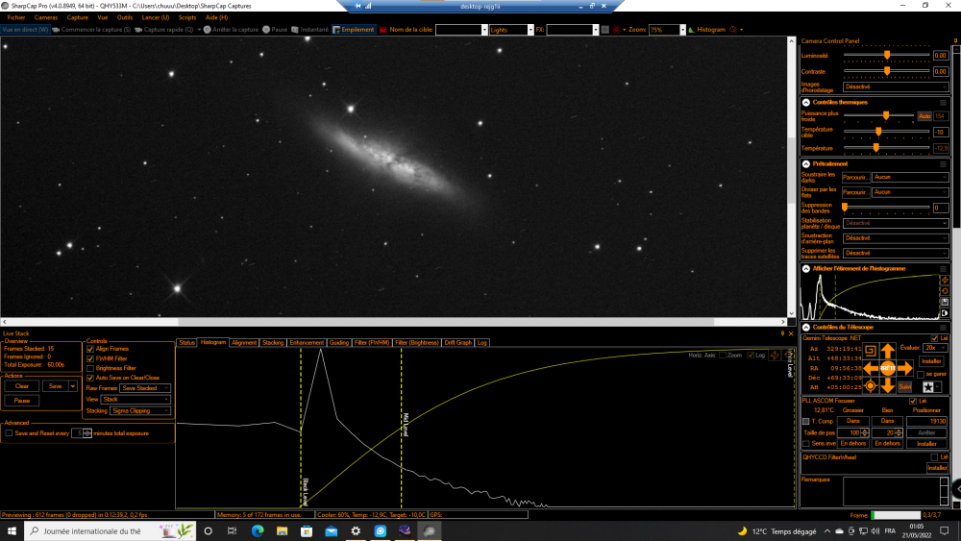Toggle Gemini Telescope Lié checkbox
The width and height of the screenshot is (961, 541).
(x=934, y=338)
